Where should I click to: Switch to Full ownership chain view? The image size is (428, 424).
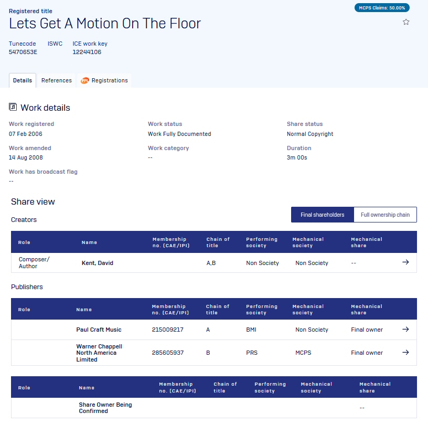pyautogui.click(x=385, y=215)
